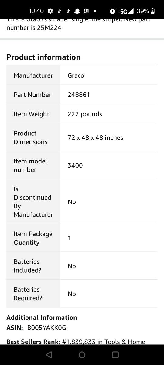Tap the 72 x 48 x 48 inches dimensions

(95, 137)
